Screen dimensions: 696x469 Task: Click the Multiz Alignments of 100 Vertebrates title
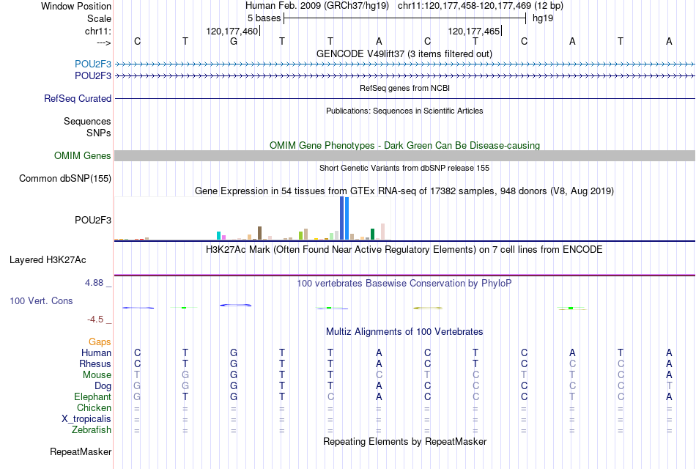[x=404, y=332]
